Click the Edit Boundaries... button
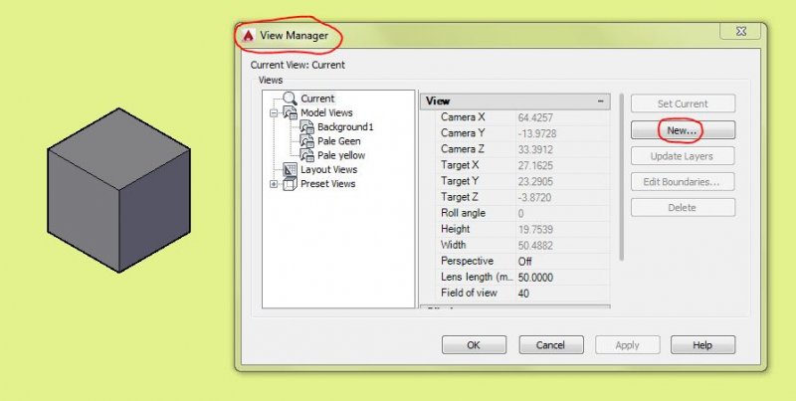This screenshot has width=796, height=401. click(683, 182)
